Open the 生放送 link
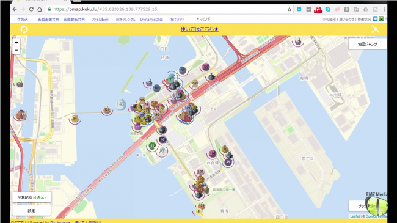 click(x=23, y=20)
